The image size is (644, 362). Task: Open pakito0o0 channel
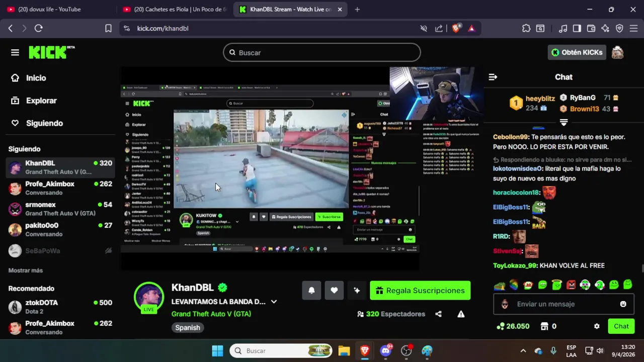[x=60, y=229]
